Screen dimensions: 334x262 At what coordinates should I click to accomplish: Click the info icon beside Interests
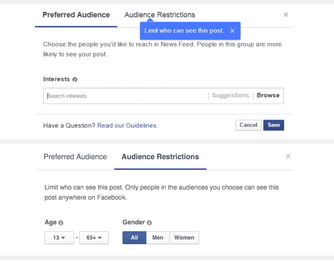75,79
